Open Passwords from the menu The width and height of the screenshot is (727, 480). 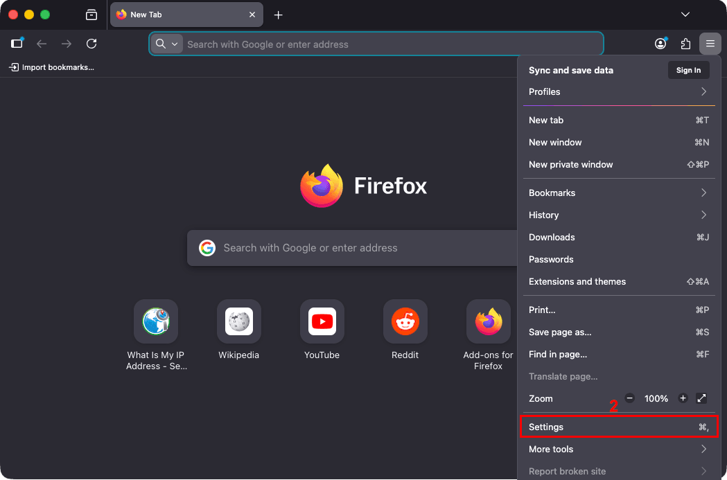pyautogui.click(x=619, y=260)
